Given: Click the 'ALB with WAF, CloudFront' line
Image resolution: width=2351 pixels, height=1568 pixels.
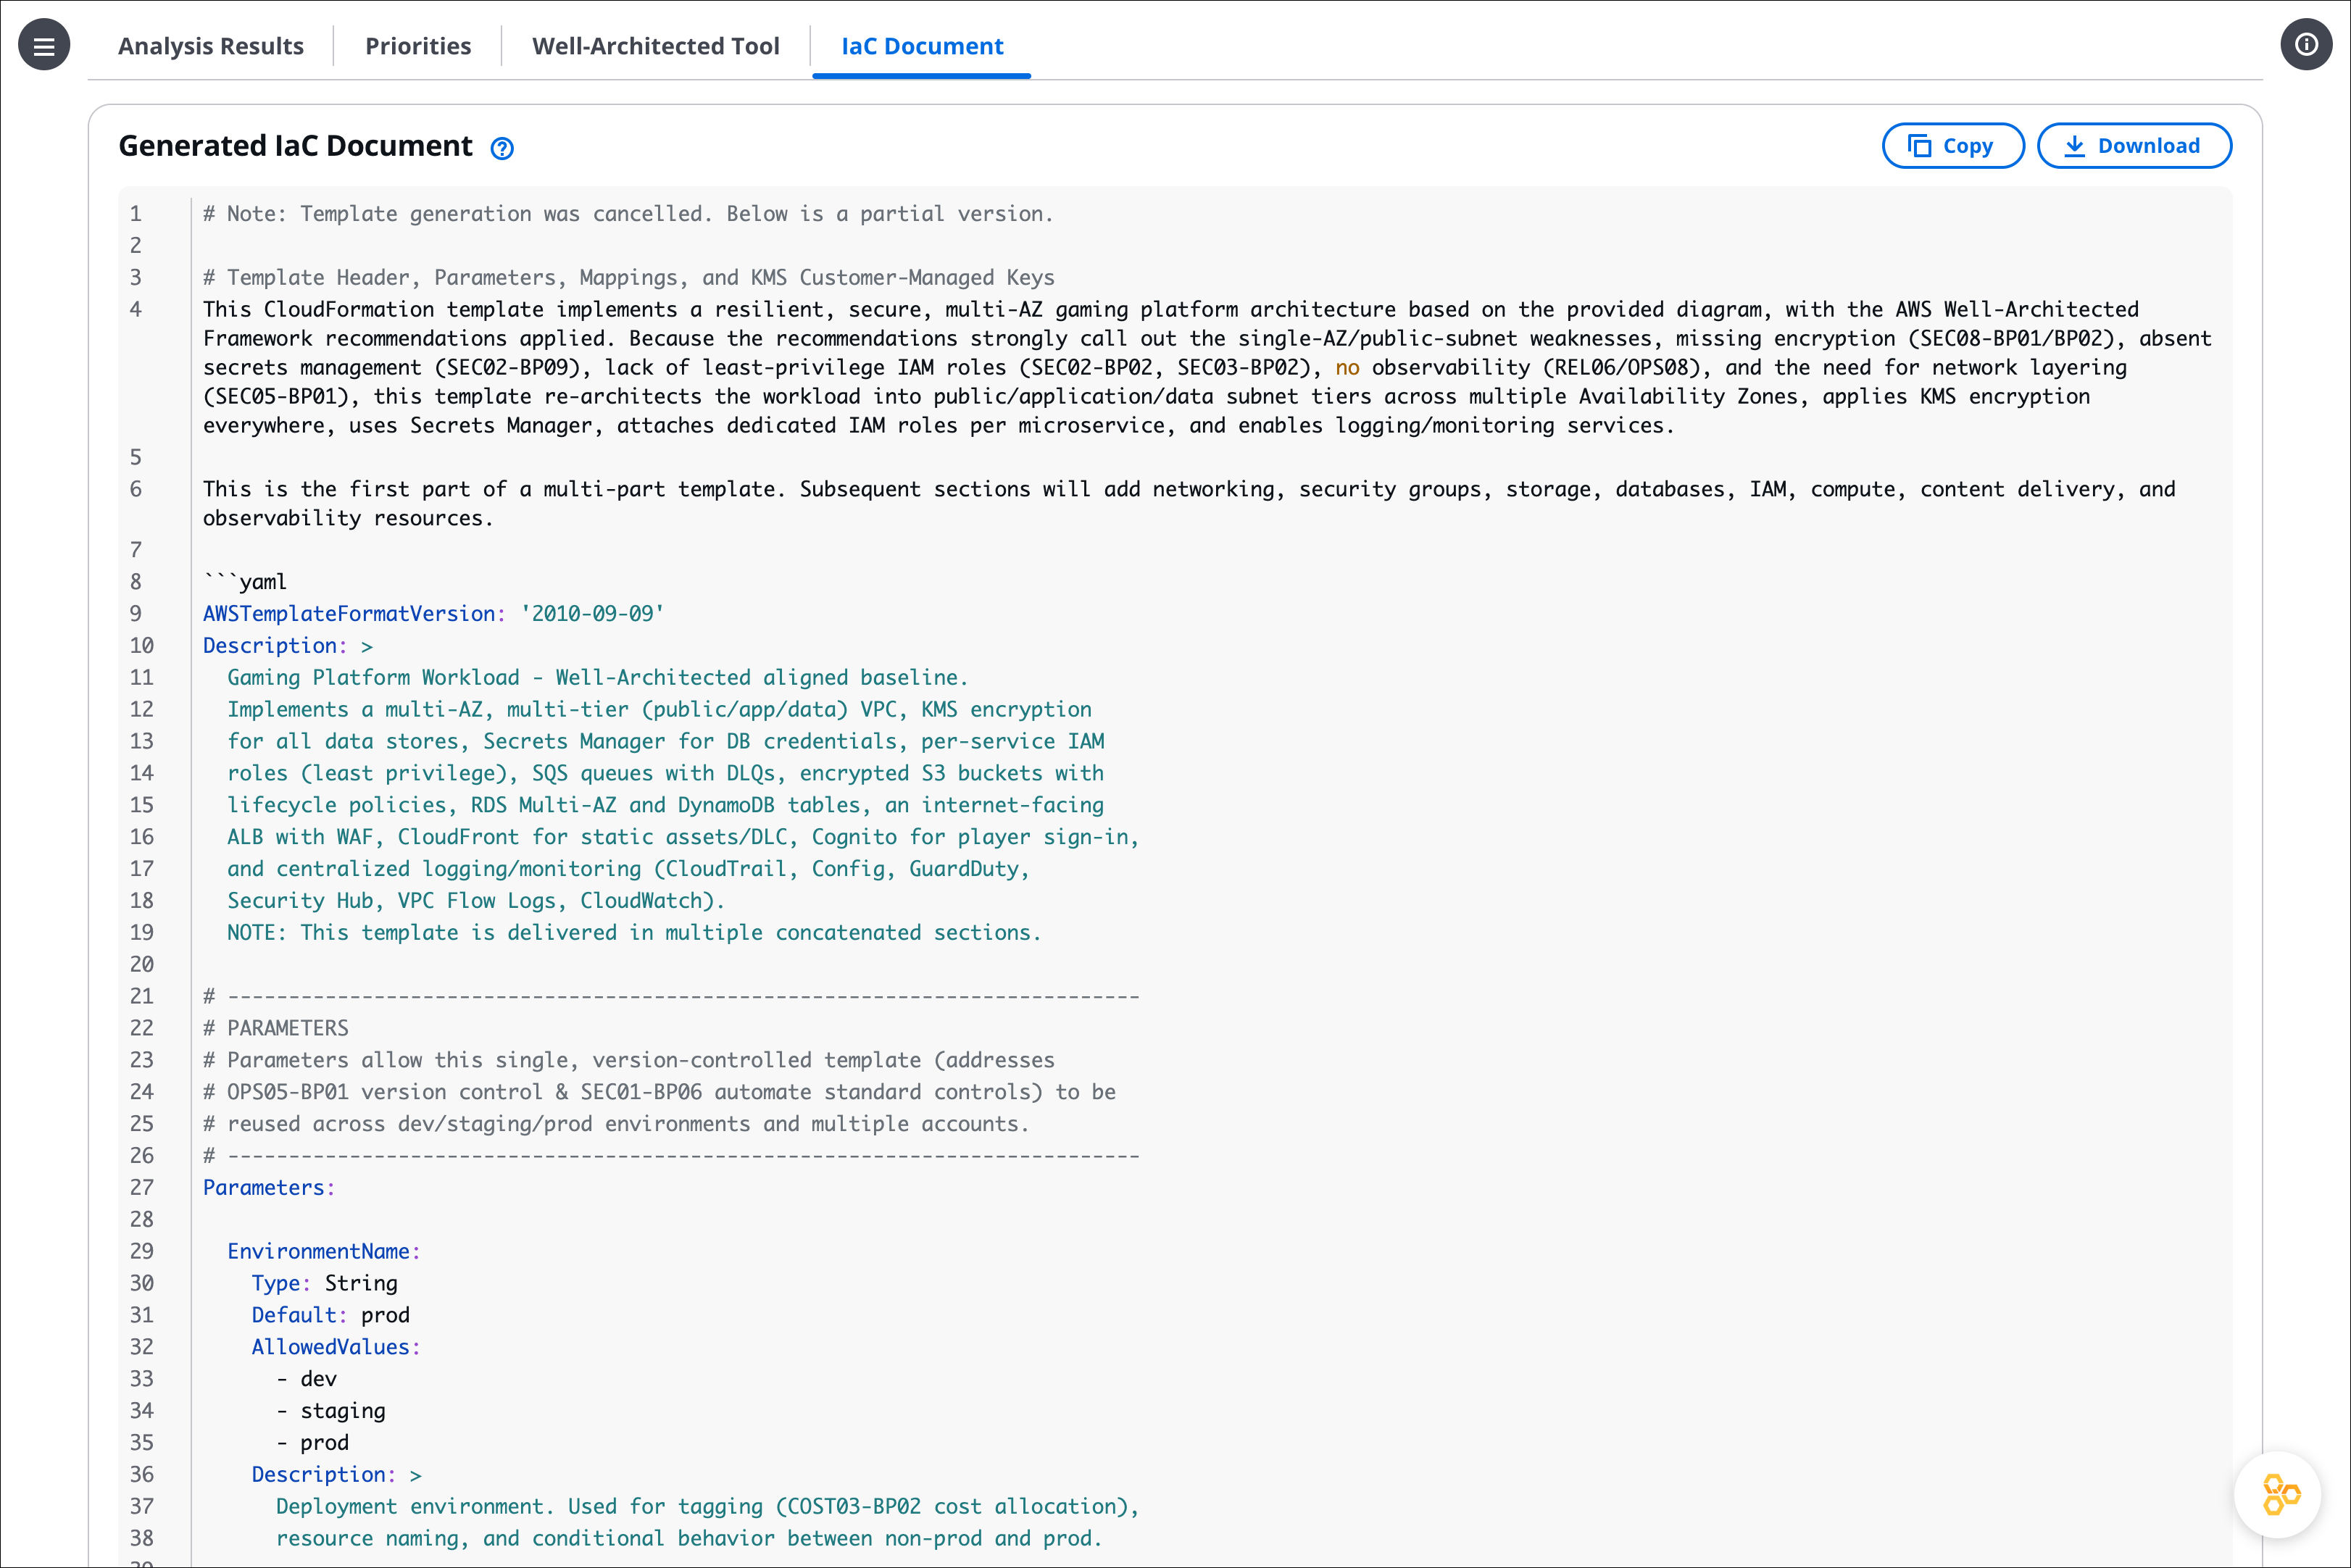Looking at the screenshot, I should (683, 837).
